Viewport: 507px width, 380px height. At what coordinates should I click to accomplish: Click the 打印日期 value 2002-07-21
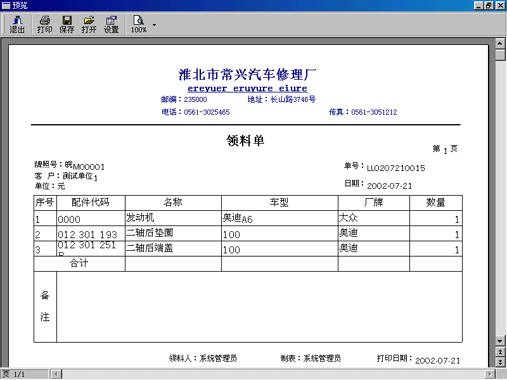[437, 360]
